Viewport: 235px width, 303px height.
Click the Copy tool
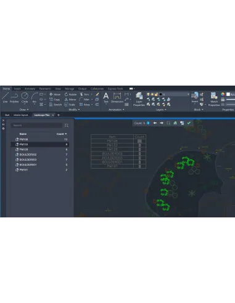55,99
